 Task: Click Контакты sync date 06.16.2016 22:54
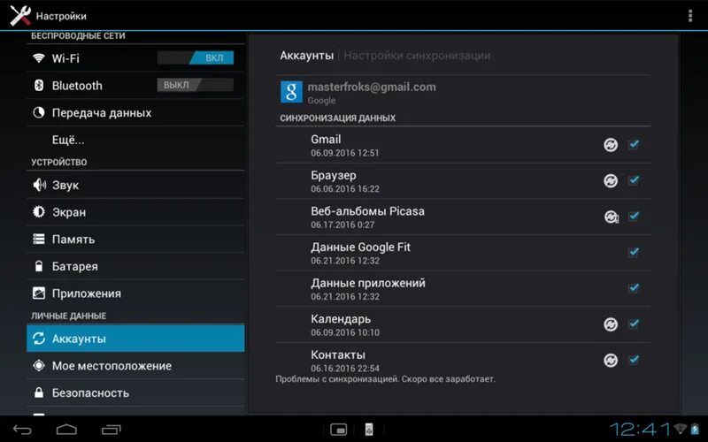pyautogui.click(x=345, y=368)
